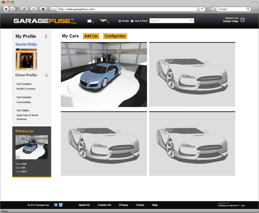Click the window toolbar toggle pill button

(x=255, y=2)
